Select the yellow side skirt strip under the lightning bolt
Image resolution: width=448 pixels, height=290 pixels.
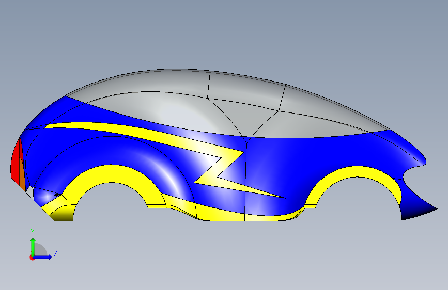(228, 214)
